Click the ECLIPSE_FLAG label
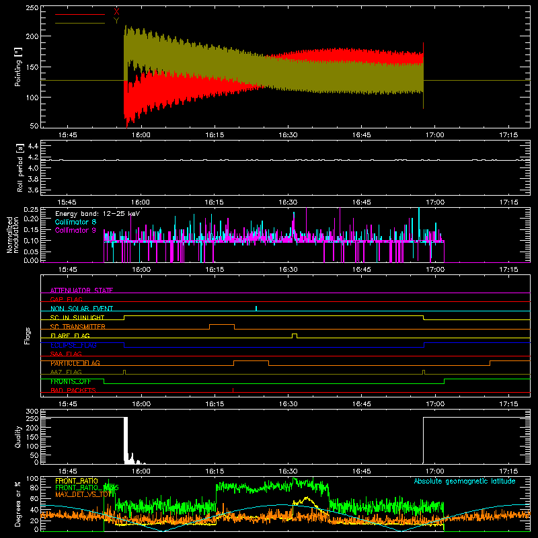Image resolution: width=538 pixels, height=538 pixels. tap(73, 345)
